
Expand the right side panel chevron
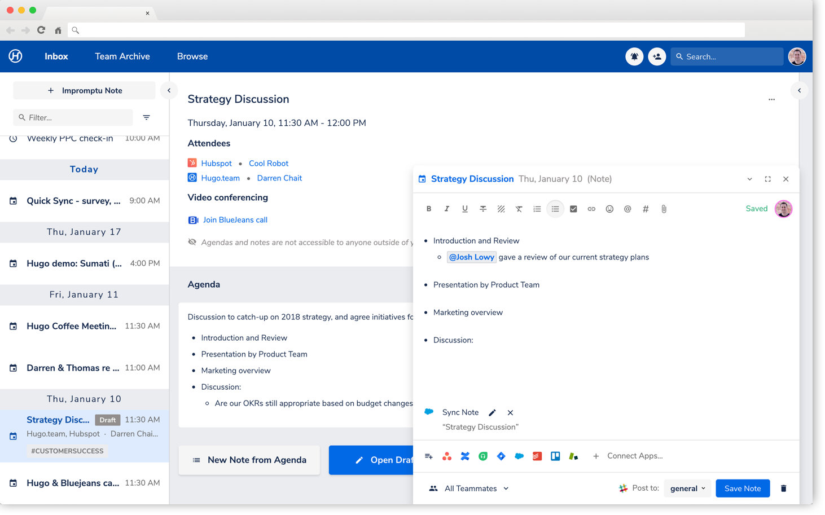click(799, 90)
